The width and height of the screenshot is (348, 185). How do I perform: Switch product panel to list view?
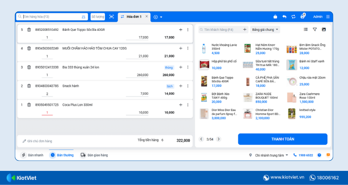[306, 30]
